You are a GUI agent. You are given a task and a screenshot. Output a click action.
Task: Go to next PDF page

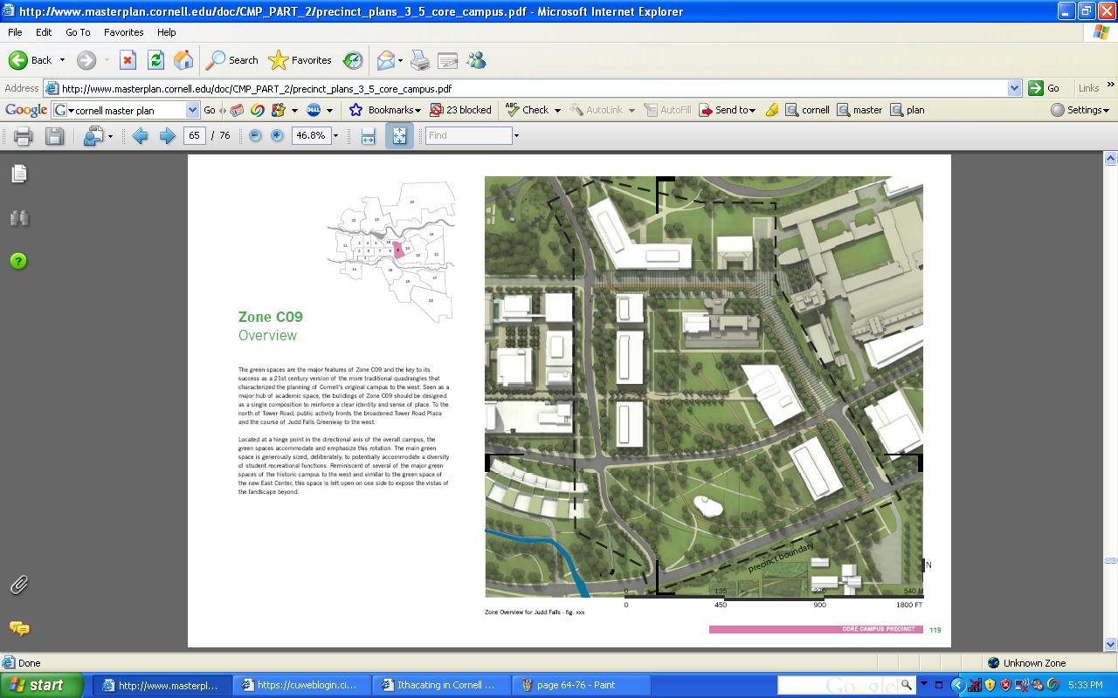click(x=167, y=136)
